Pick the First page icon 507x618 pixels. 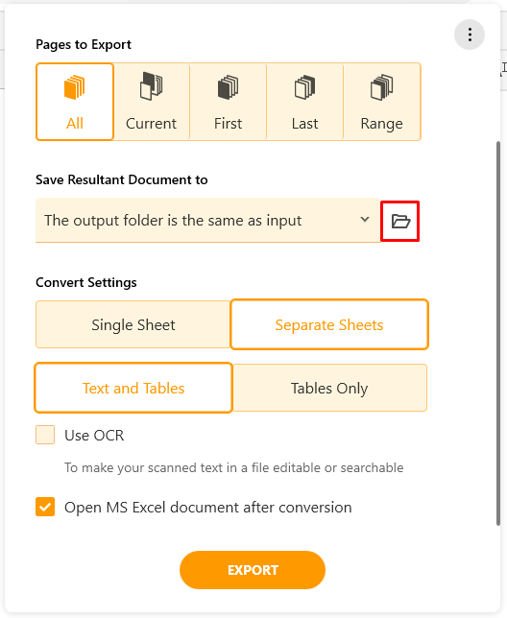[228, 87]
